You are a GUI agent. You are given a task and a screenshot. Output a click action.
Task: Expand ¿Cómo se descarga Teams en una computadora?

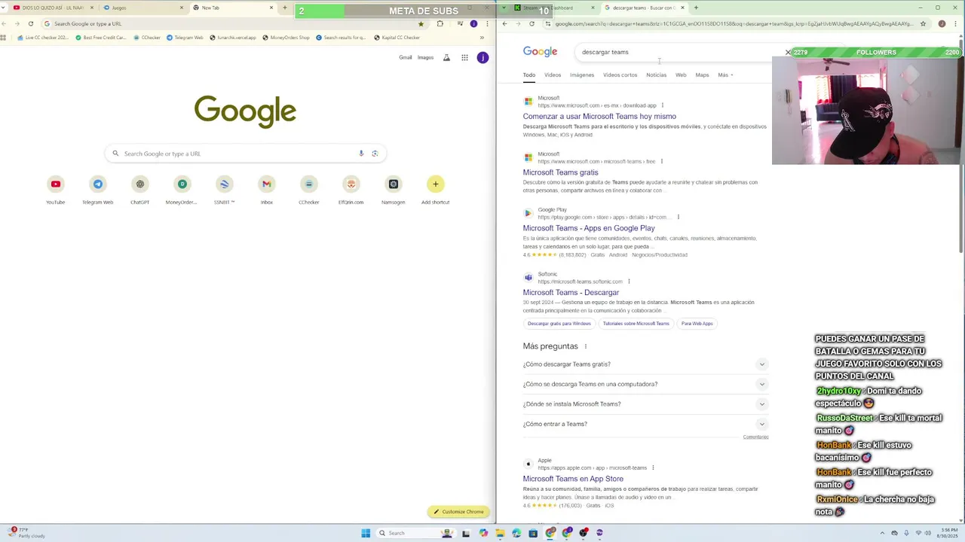point(645,384)
